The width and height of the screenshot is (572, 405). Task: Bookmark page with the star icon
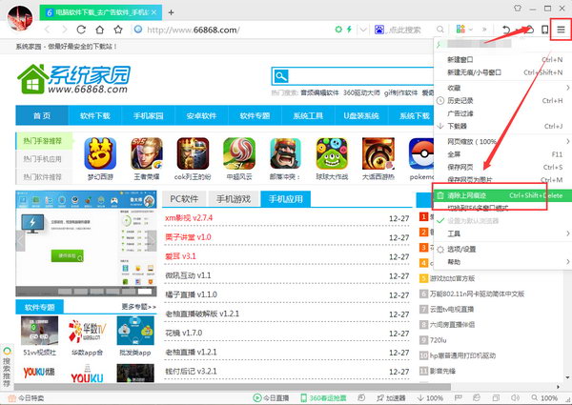click(118, 30)
